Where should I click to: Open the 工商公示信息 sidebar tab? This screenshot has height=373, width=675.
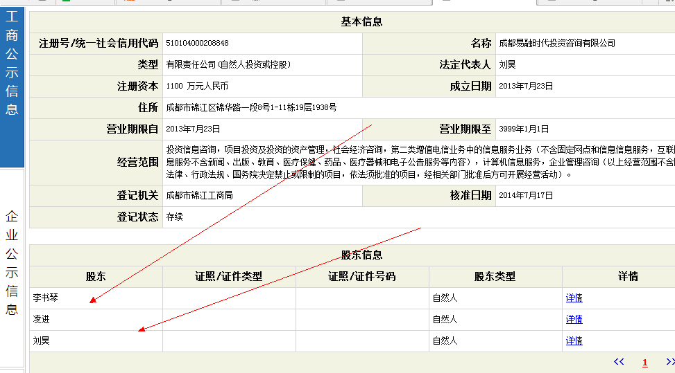tap(12, 73)
